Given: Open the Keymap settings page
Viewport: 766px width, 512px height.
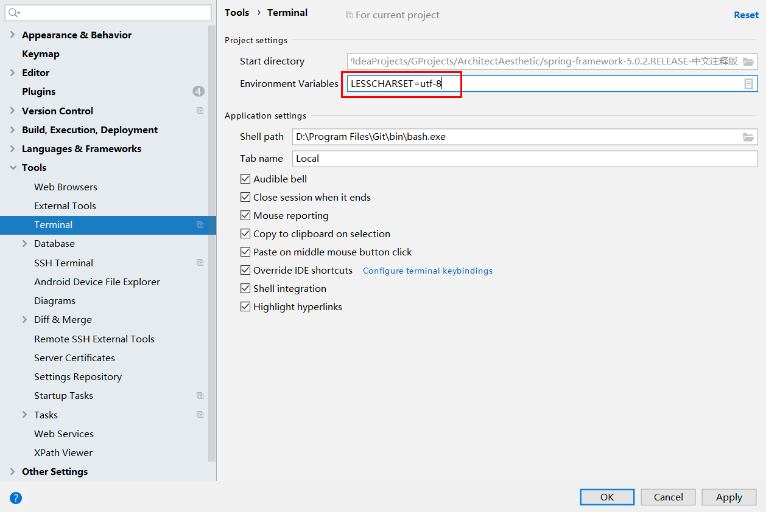Looking at the screenshot, I should tap(41, 54).
